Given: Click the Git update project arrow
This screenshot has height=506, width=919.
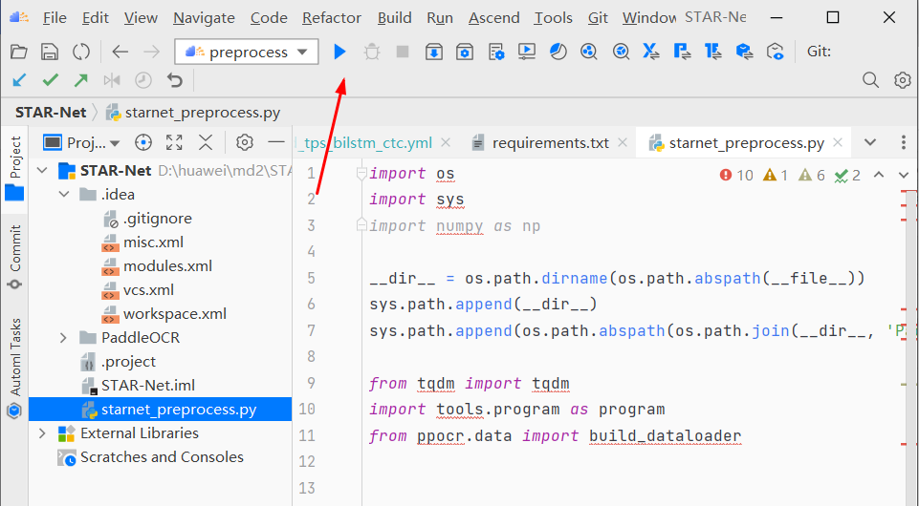Looking at the screenshot, I should coord(19,80).
